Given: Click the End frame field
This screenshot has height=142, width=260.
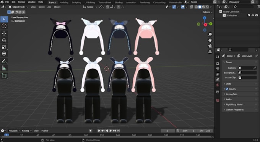Looking at the screenshot, I should coord(205,131).
